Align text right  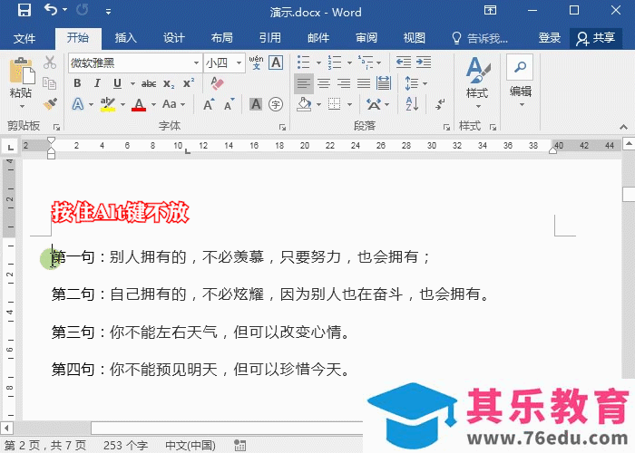344,83
